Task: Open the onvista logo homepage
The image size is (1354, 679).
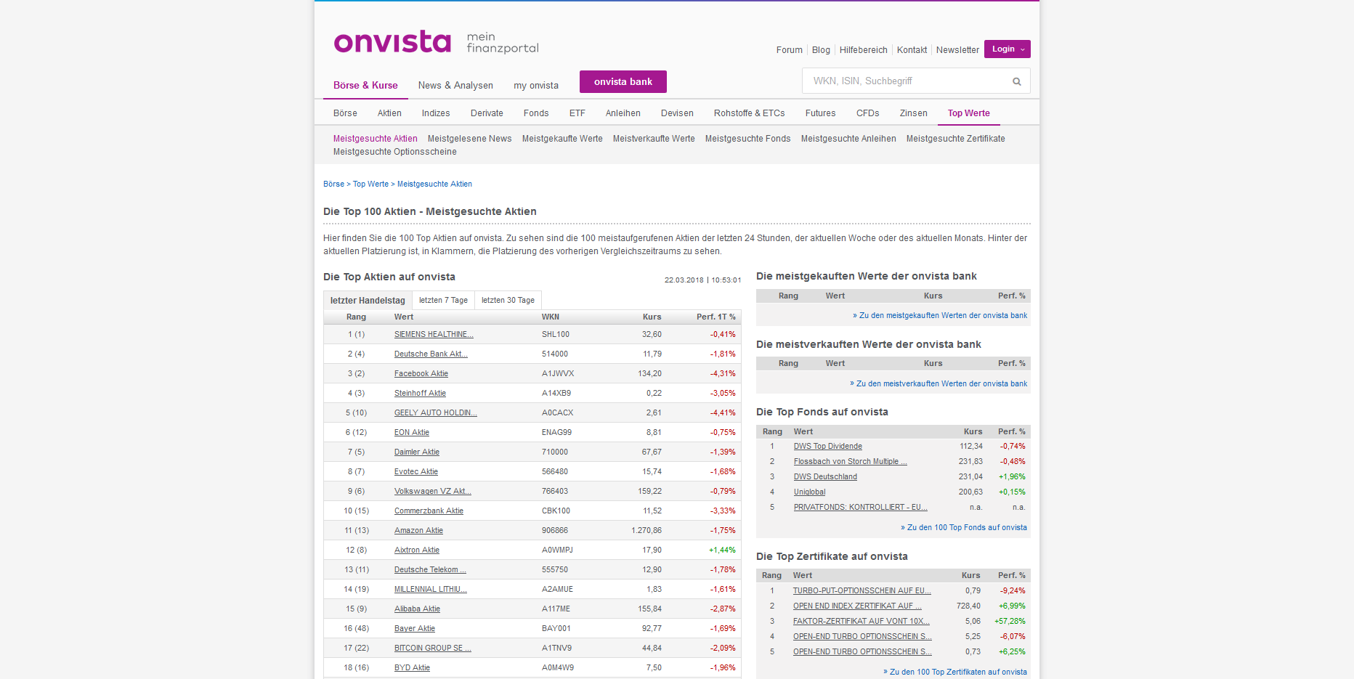Action: click(392, 42)
